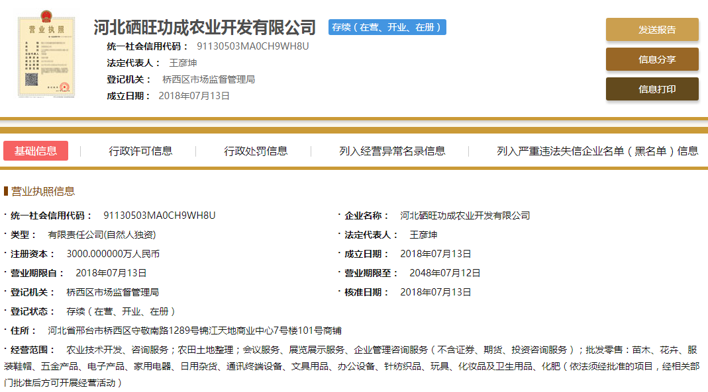
Task: Click the company name heading 河北硒旺功成农业开发有限公司
Action: coord(205,28)
